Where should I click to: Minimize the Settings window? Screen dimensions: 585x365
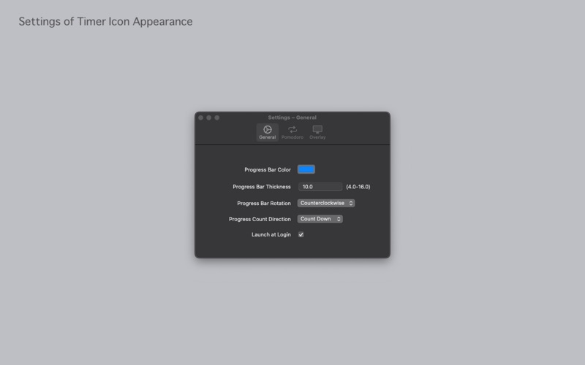(209, 118)
